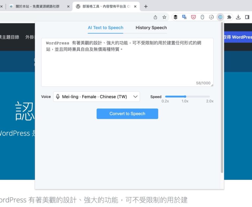Viewport: 252px width, 207px height.
Task: Open the circular download-arrow extension icon
Action: click(x=211, y=17)
